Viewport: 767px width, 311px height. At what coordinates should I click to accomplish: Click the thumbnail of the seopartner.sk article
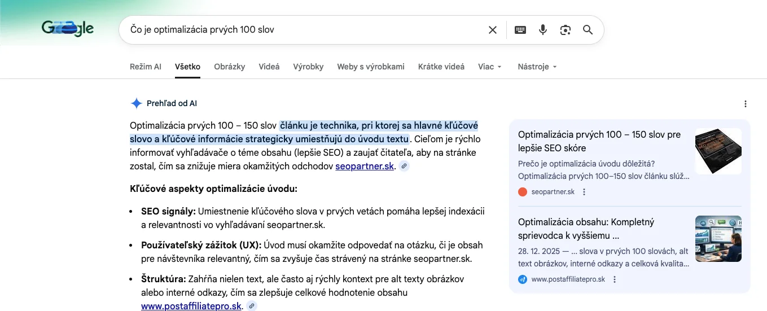tap(718, 151)
